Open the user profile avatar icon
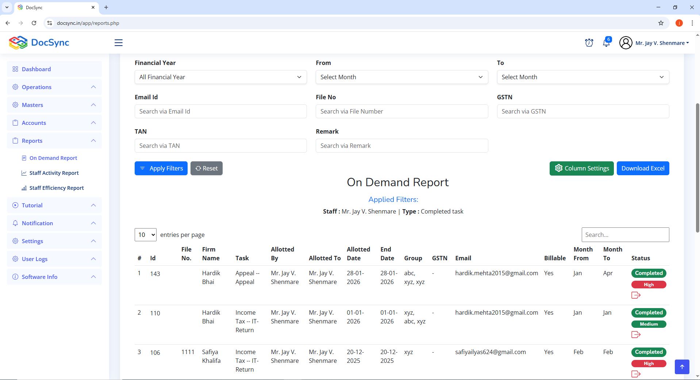The image size is (700, 380). click(626, 43)
